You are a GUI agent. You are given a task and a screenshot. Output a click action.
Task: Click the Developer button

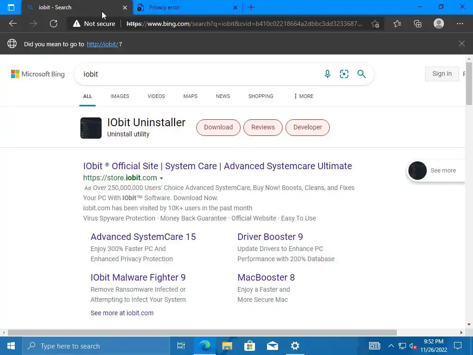tap(308, 128)
